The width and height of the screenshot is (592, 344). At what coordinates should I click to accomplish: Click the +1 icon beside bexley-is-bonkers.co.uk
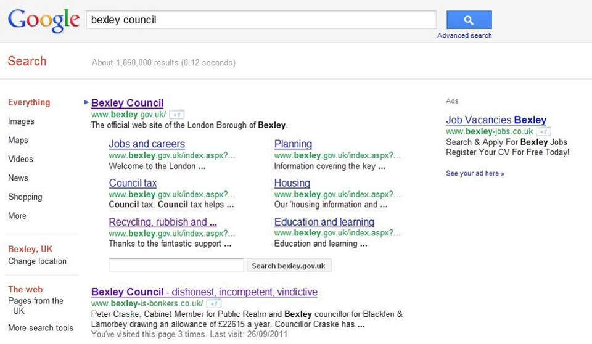pyautogui.click(x=214, y=303)
